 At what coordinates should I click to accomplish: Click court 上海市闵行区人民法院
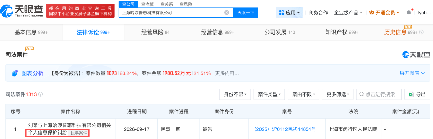353,129
